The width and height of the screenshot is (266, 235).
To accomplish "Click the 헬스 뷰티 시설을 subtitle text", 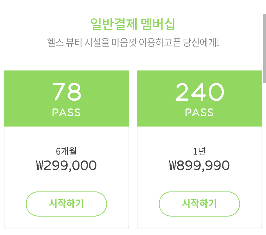I will 78,42.
